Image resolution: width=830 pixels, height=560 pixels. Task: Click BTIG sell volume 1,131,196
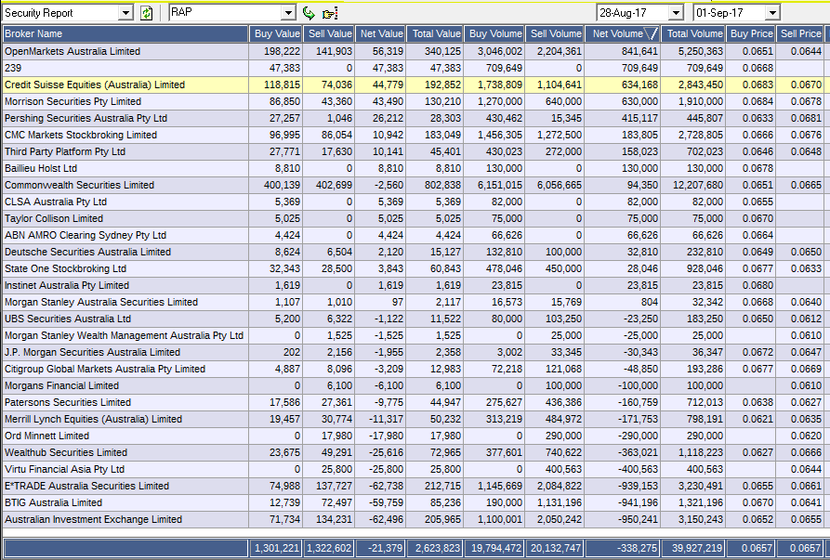pyautogui.click(x=560, y=503)
